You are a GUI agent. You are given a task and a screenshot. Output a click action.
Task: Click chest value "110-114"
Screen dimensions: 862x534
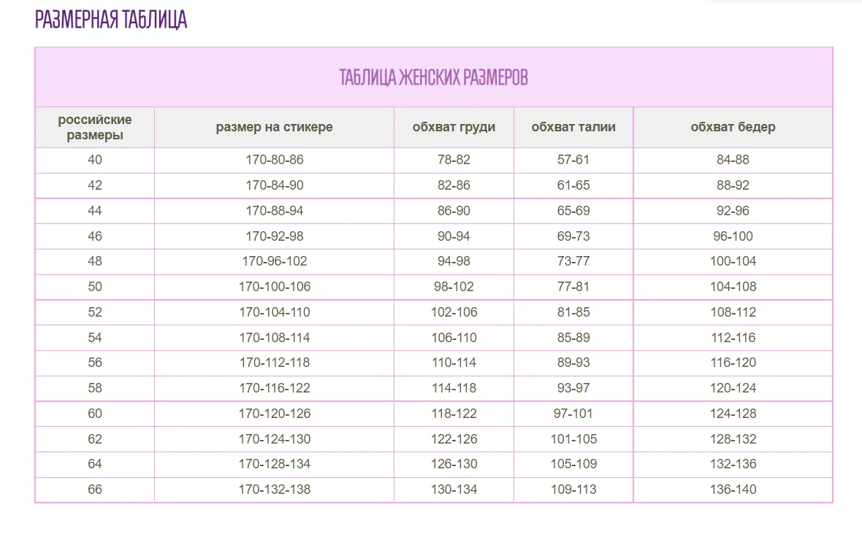[454, 363]
